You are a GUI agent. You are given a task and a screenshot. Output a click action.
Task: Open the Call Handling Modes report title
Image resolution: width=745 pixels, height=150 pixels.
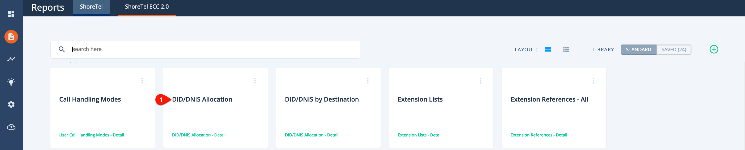point(90,99)
